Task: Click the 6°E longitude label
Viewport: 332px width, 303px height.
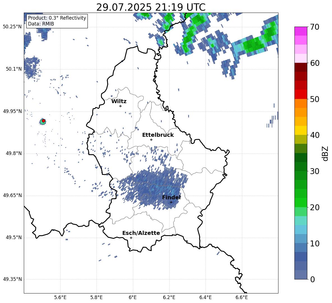Action: click(133, 297)
